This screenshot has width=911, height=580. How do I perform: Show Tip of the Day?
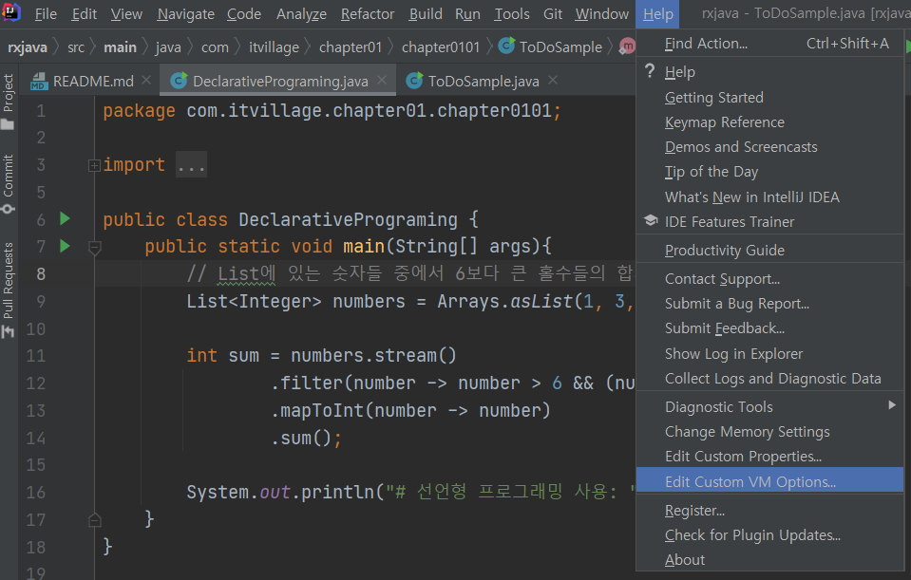pyautogui.click(x=769, y=172)
